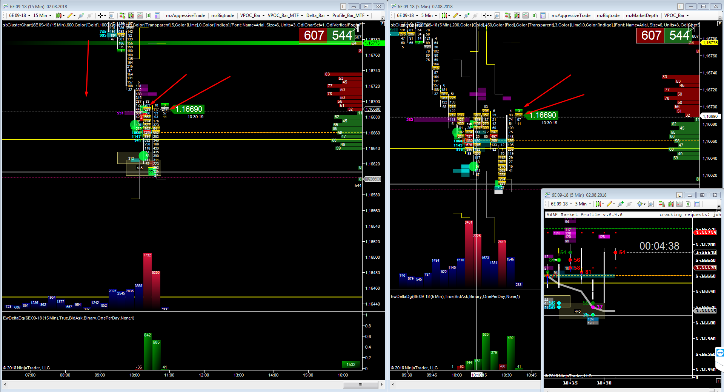Open drawing tools pencil in 15 Min window

71,15
